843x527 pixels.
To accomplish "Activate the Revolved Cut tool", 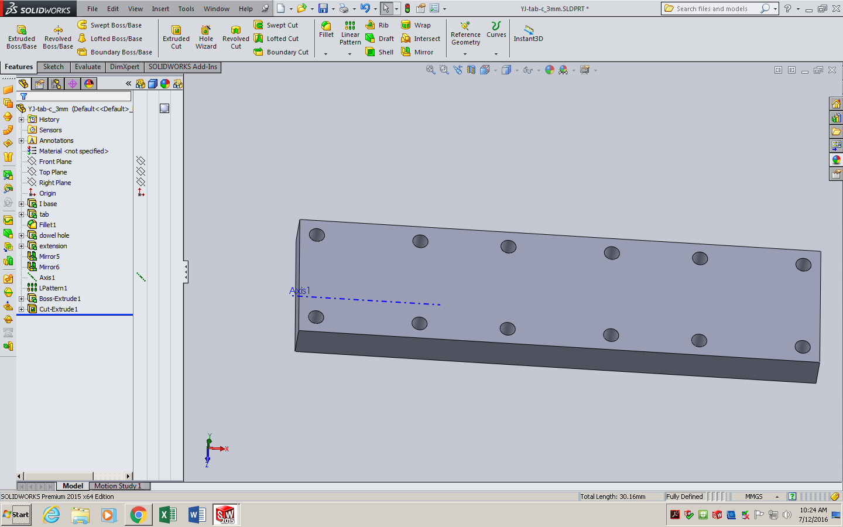I will tap(236, 37).
